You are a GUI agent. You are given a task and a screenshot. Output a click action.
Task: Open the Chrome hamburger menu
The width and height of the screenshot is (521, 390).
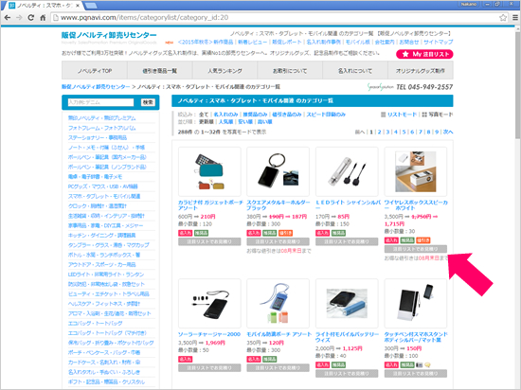515,18
